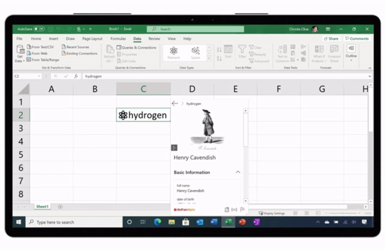Select the Space data type icon
385x250 pixels.
click(196, 52)
